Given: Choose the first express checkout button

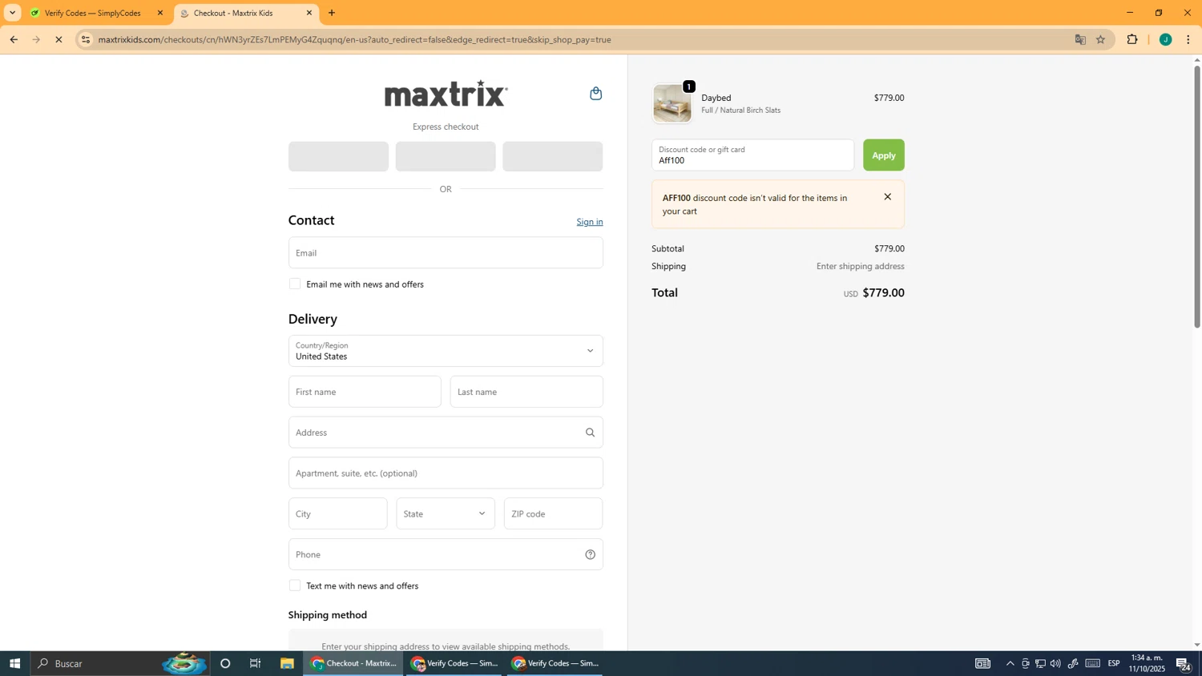Looking at the screenshot, I should [338, 156].
